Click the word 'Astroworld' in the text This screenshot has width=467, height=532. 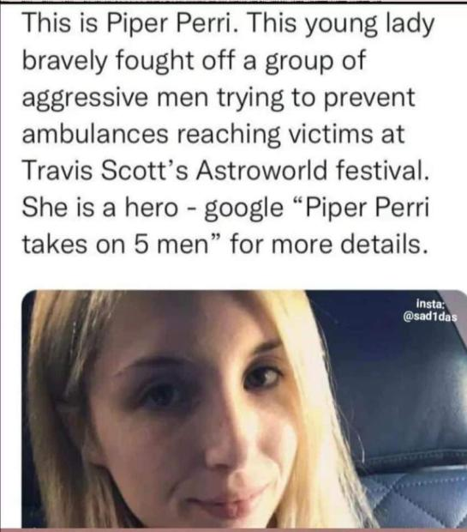[x=261, y=170]
